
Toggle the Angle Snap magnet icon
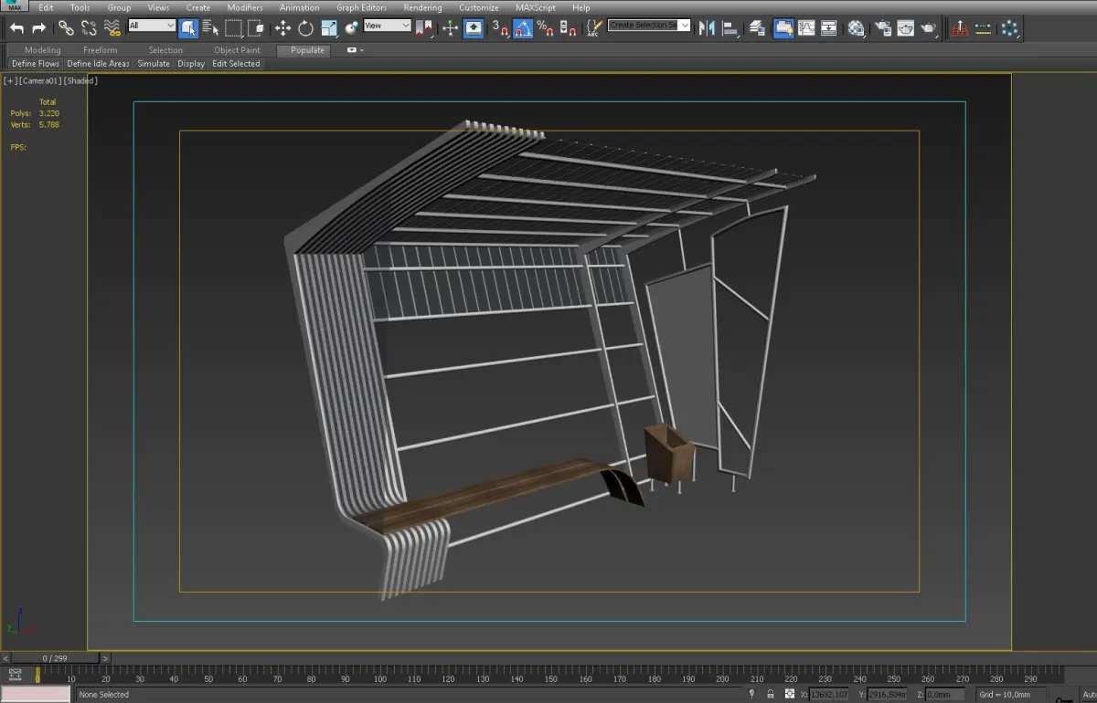tap(523, 28)
